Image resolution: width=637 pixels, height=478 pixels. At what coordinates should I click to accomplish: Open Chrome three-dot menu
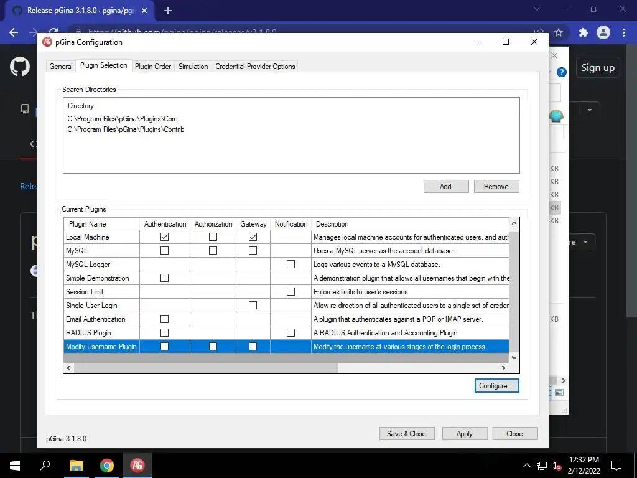coord(623,32)
